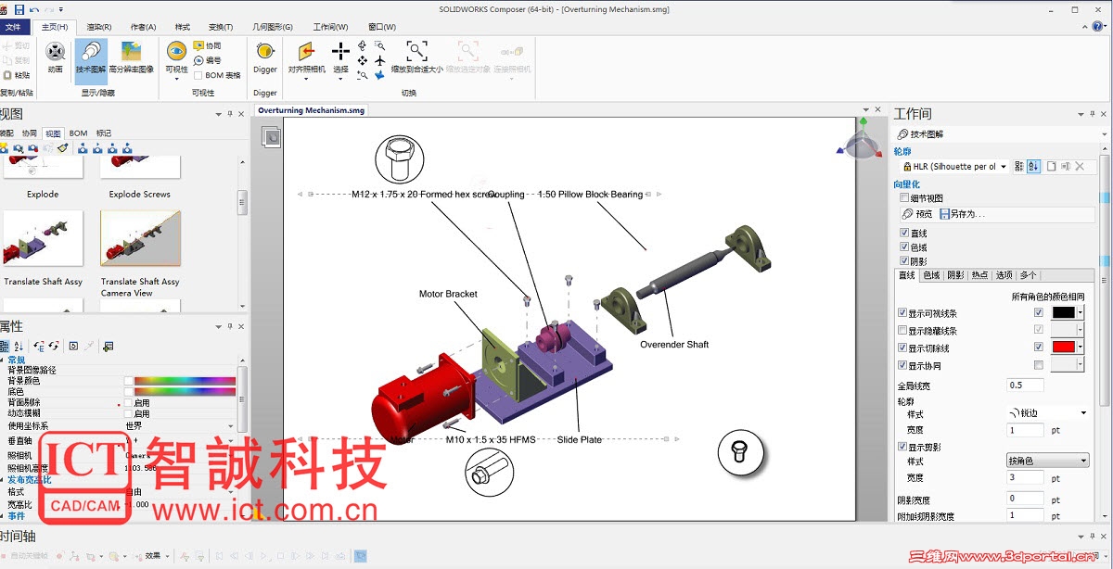This screenshot has height=569, width=1113.
Task: Click the 协同 icon in ribbon
Action: pyautogui.click(x=198, y=45)
